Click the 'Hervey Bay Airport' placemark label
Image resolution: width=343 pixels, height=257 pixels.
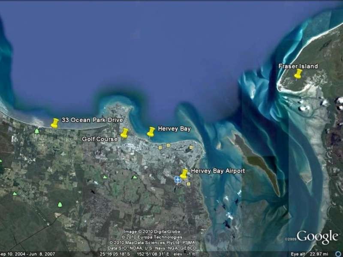(x=218, y=171)
